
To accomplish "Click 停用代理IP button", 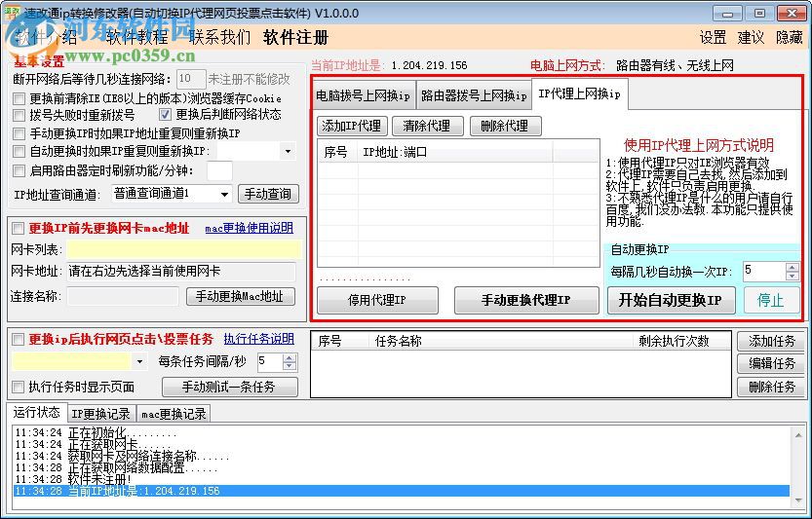I will [377, 300].
